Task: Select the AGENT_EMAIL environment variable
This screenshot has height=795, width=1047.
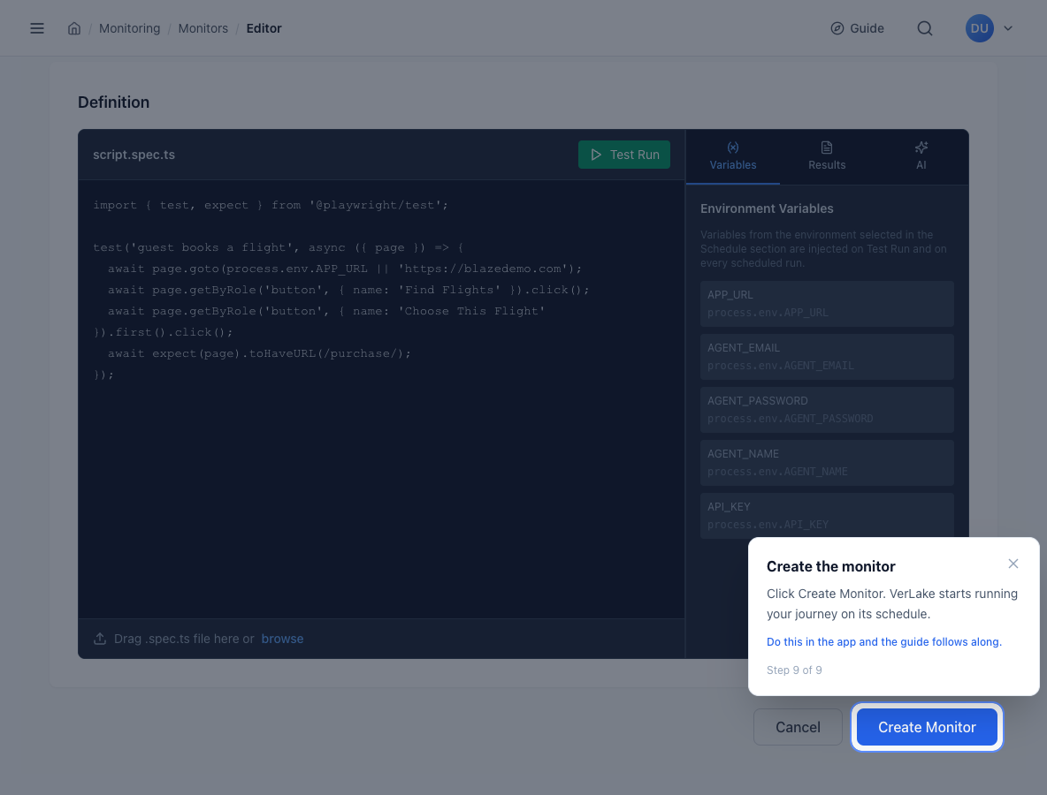Action: point(827,357)
